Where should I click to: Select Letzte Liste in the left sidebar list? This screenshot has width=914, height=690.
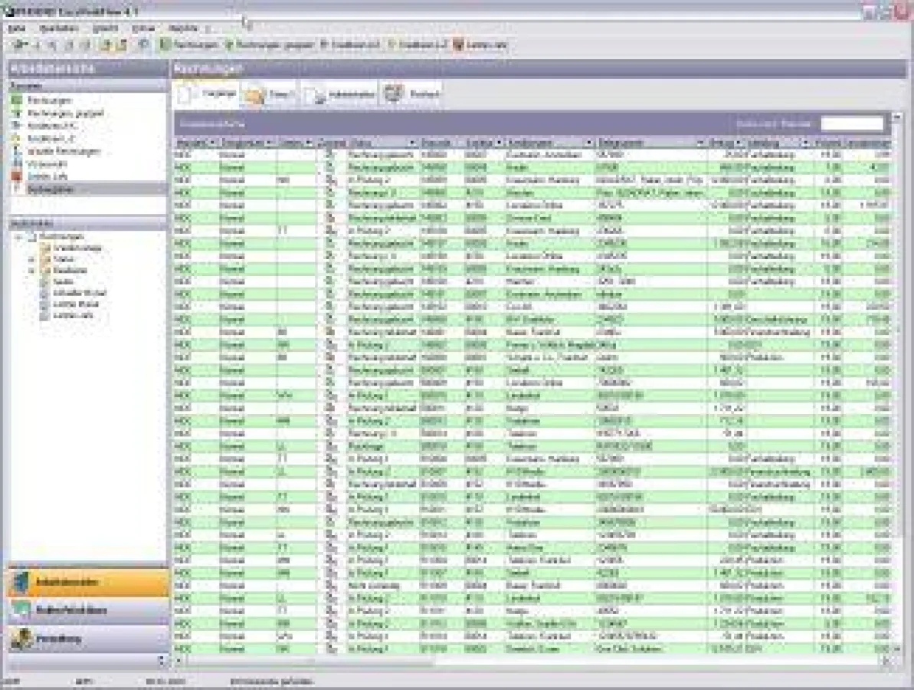click(45, 176)
